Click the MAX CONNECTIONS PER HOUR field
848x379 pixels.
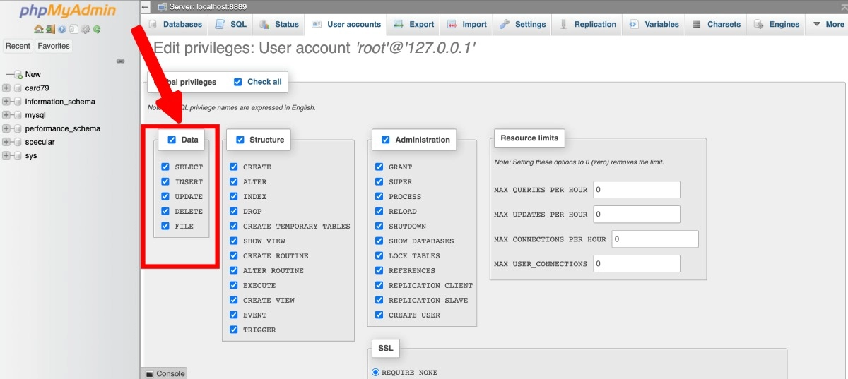(x=655, y=239)
